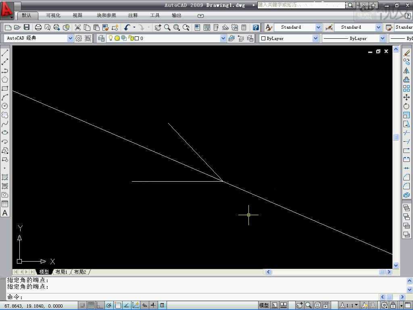The width and height of the screenshot is (413, 310).
Task: Click the Cut (scissors) icon
Action: [78, 27]
